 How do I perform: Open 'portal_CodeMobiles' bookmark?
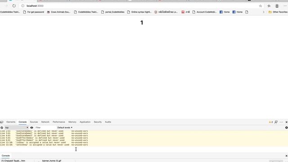click(113, 12)
